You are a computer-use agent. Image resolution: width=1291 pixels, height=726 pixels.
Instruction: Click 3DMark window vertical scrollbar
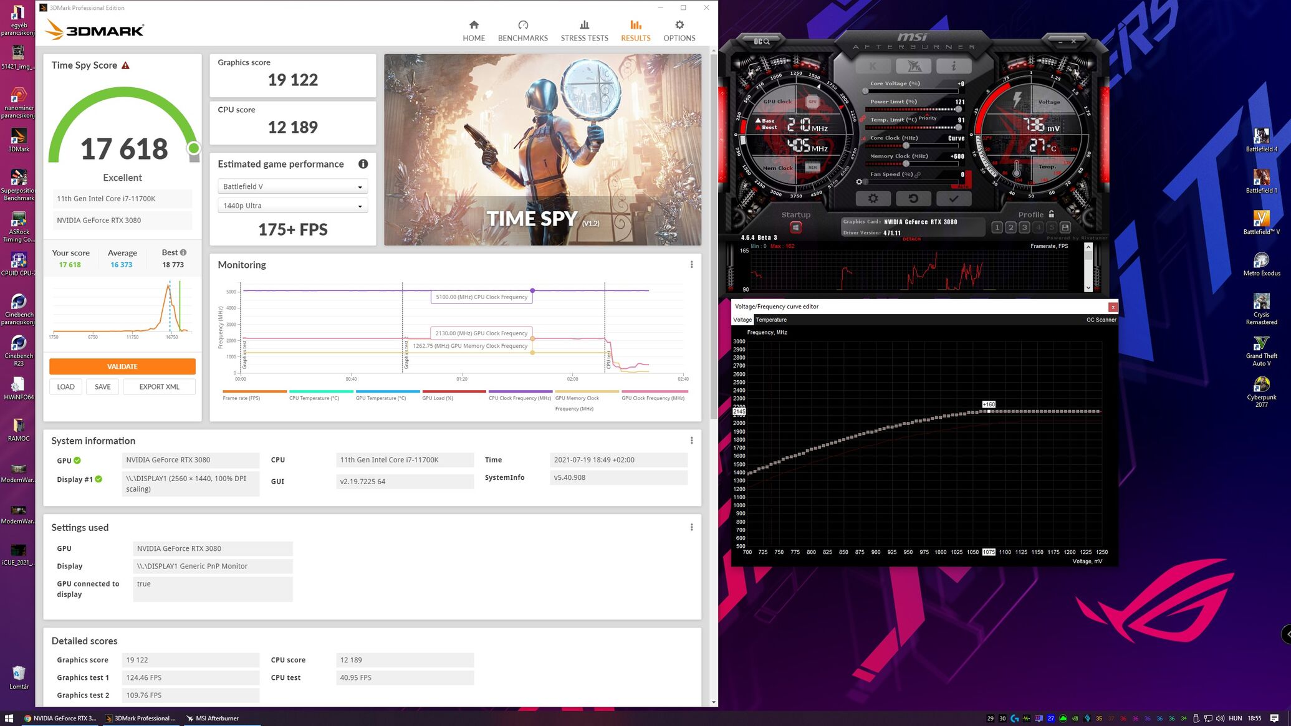(x=713, y=237)
